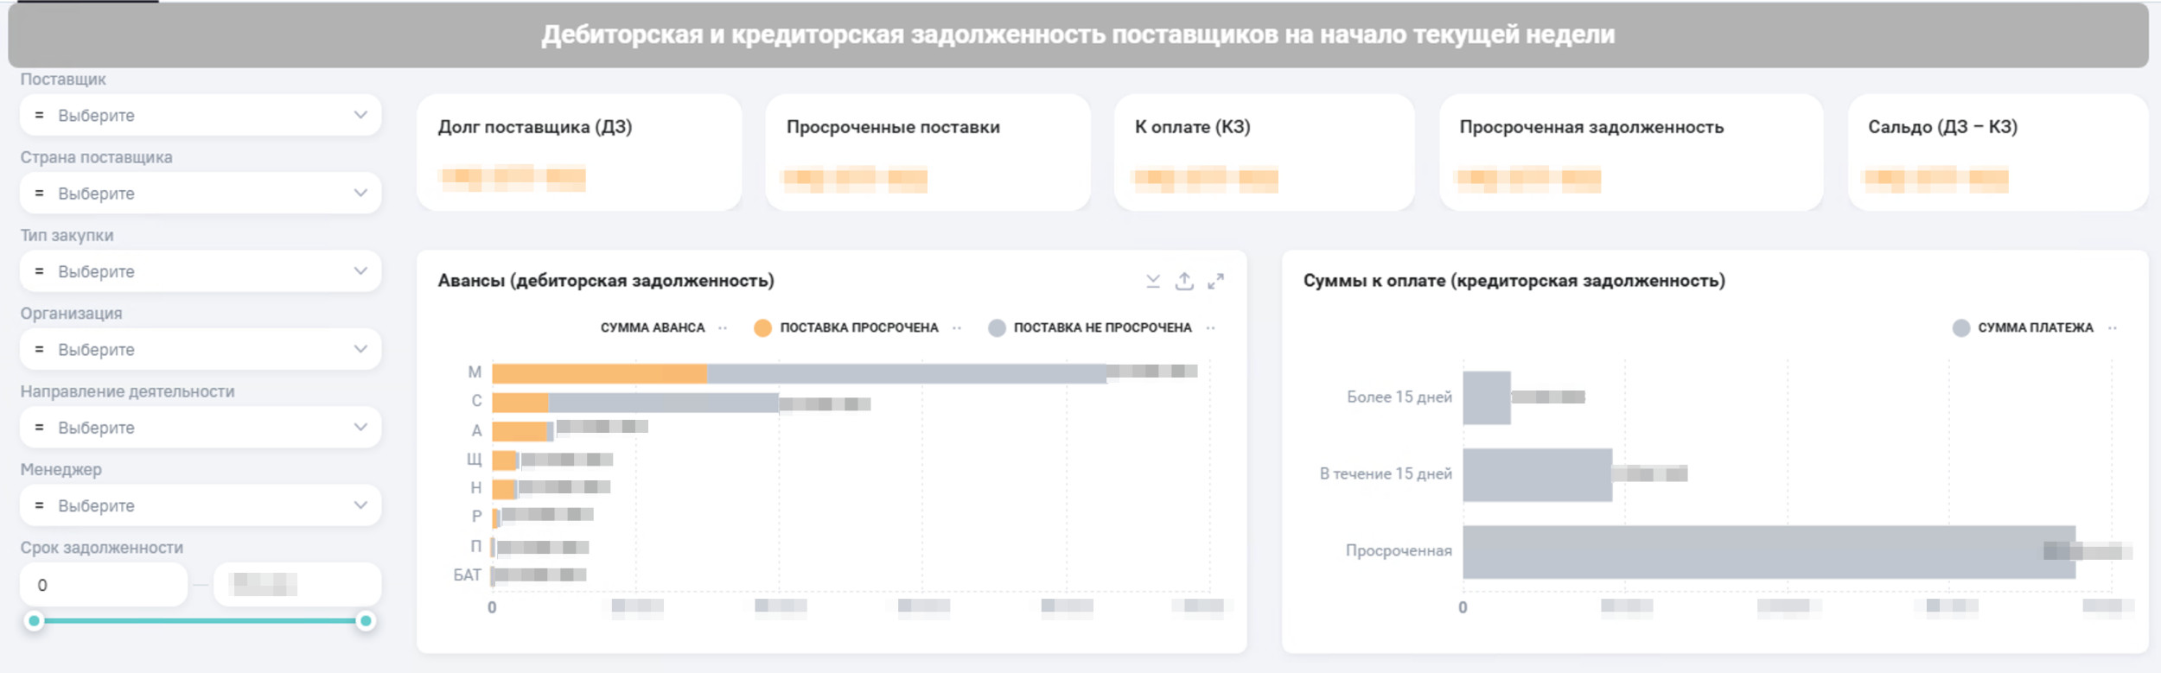Click the equals operator icon in Тип закупки filter
The image size is (2161, 673).
click(39, 271)
